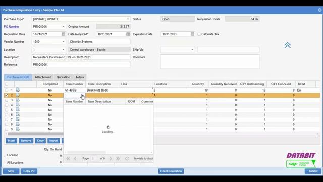Open detail icon for row 8

click(18, 124)
